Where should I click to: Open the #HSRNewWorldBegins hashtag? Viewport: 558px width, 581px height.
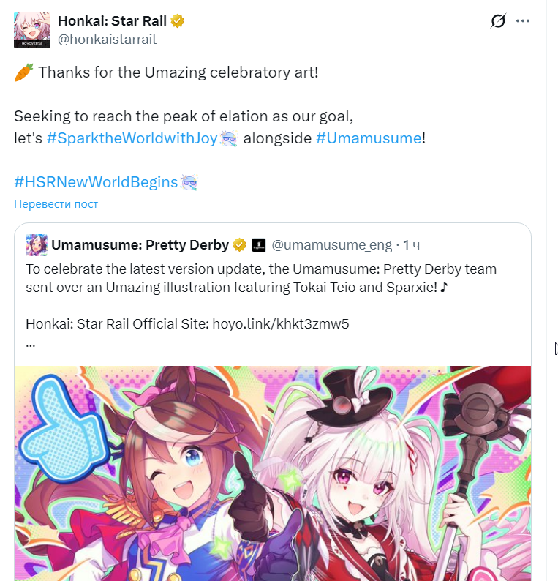pyautogui.click(x=96, y=182)
